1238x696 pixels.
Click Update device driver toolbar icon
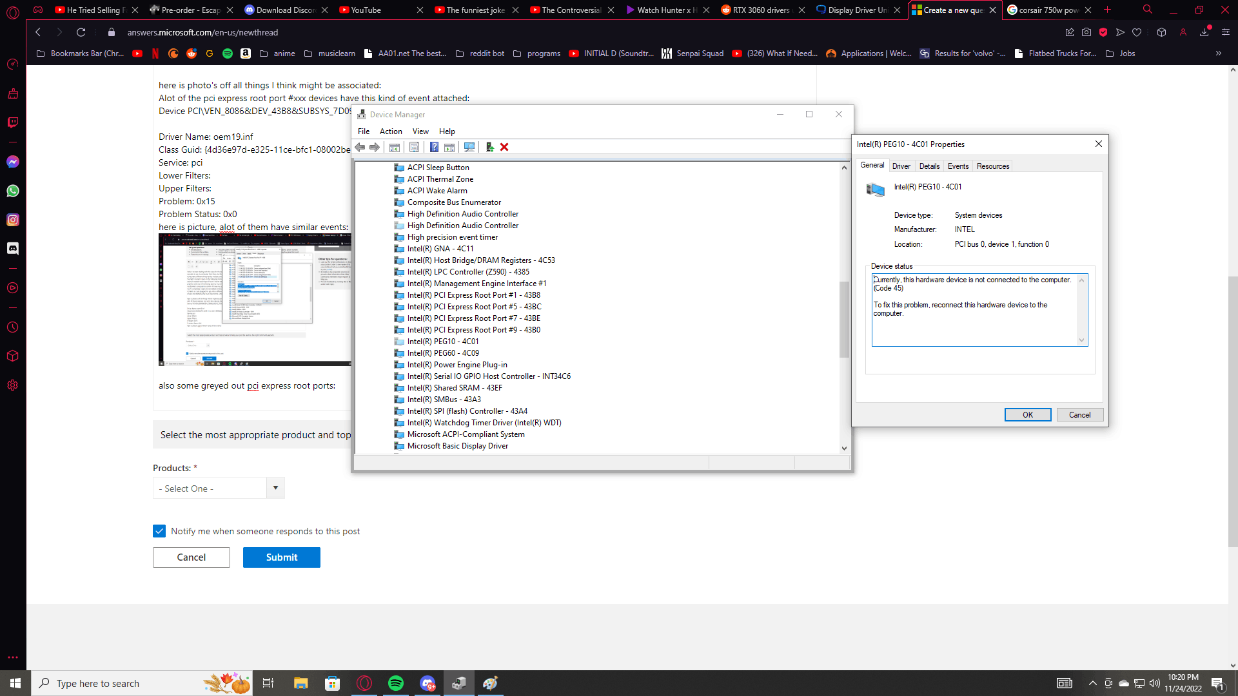pos(489,147)
